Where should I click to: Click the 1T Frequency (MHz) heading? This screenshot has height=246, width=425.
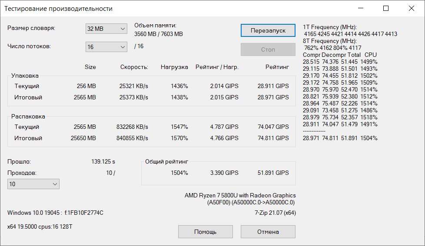[x=329, y=27]
